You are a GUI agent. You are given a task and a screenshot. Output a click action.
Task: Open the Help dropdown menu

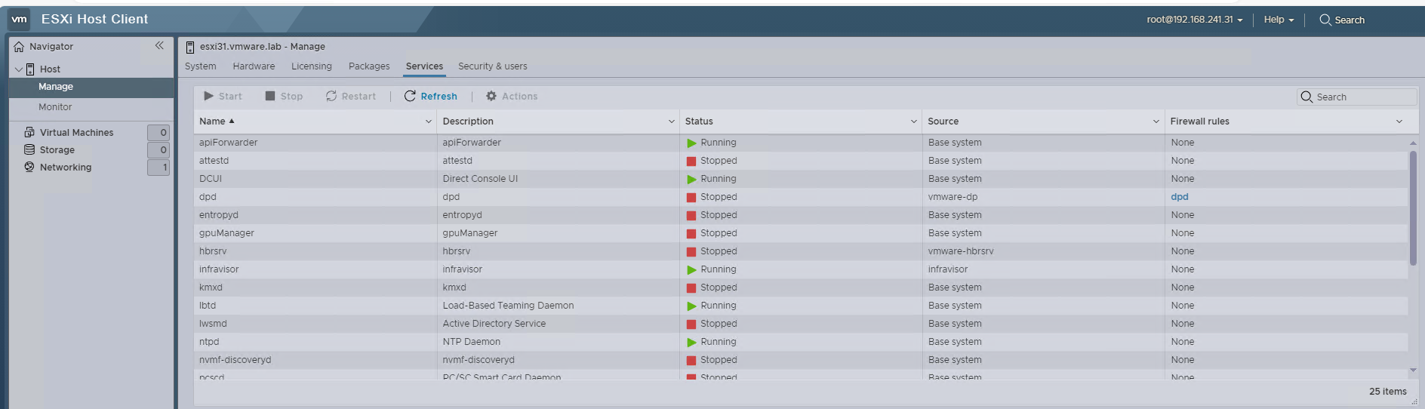pos(1279,20)
